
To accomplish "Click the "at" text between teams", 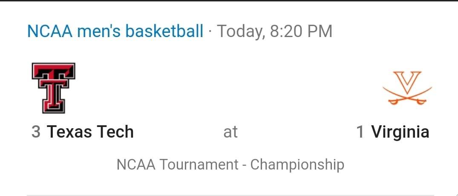I will tap(230, 132).
